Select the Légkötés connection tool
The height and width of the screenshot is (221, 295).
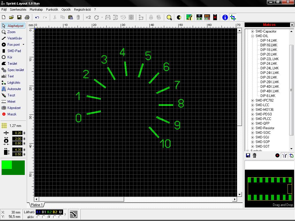click(11, 83)
